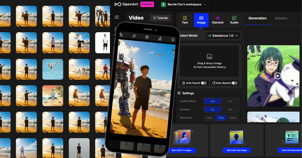This screenshot has width=302, height=158.
Task: Tap the smiley face icon on phone toolbar
Action: point(173,39)
